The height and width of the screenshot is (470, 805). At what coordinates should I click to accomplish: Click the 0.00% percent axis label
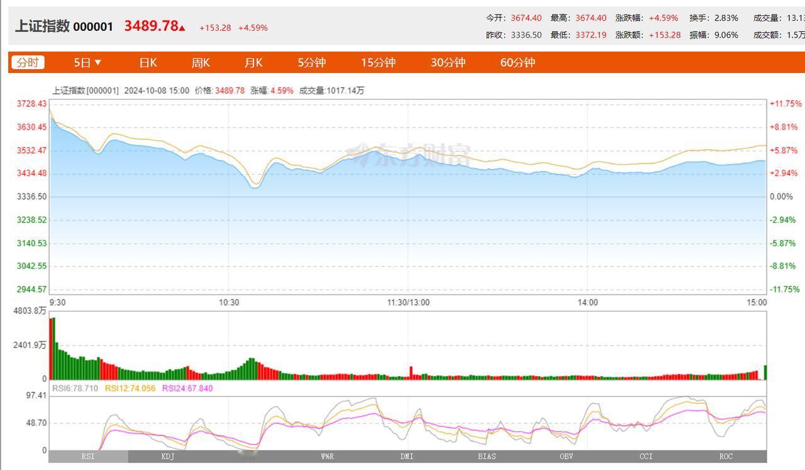point(782,197)
